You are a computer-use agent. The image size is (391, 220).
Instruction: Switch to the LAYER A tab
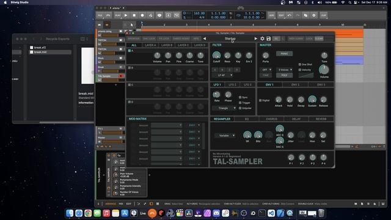coord(150,45)
